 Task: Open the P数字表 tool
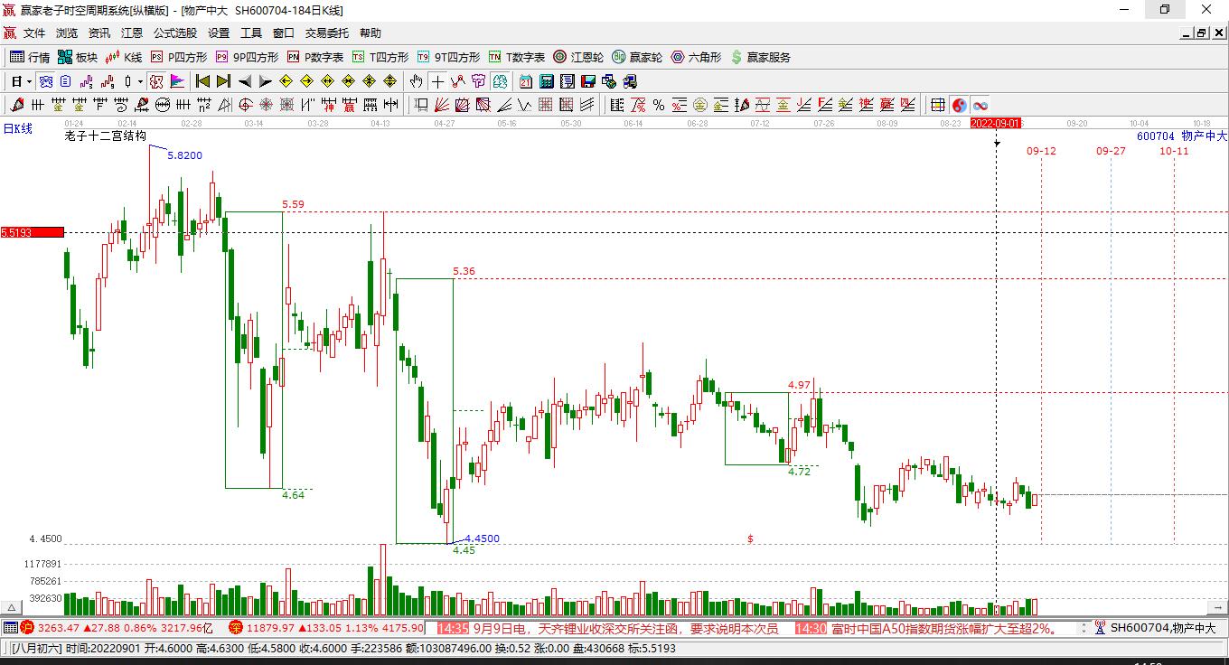[x=315, y=57]
